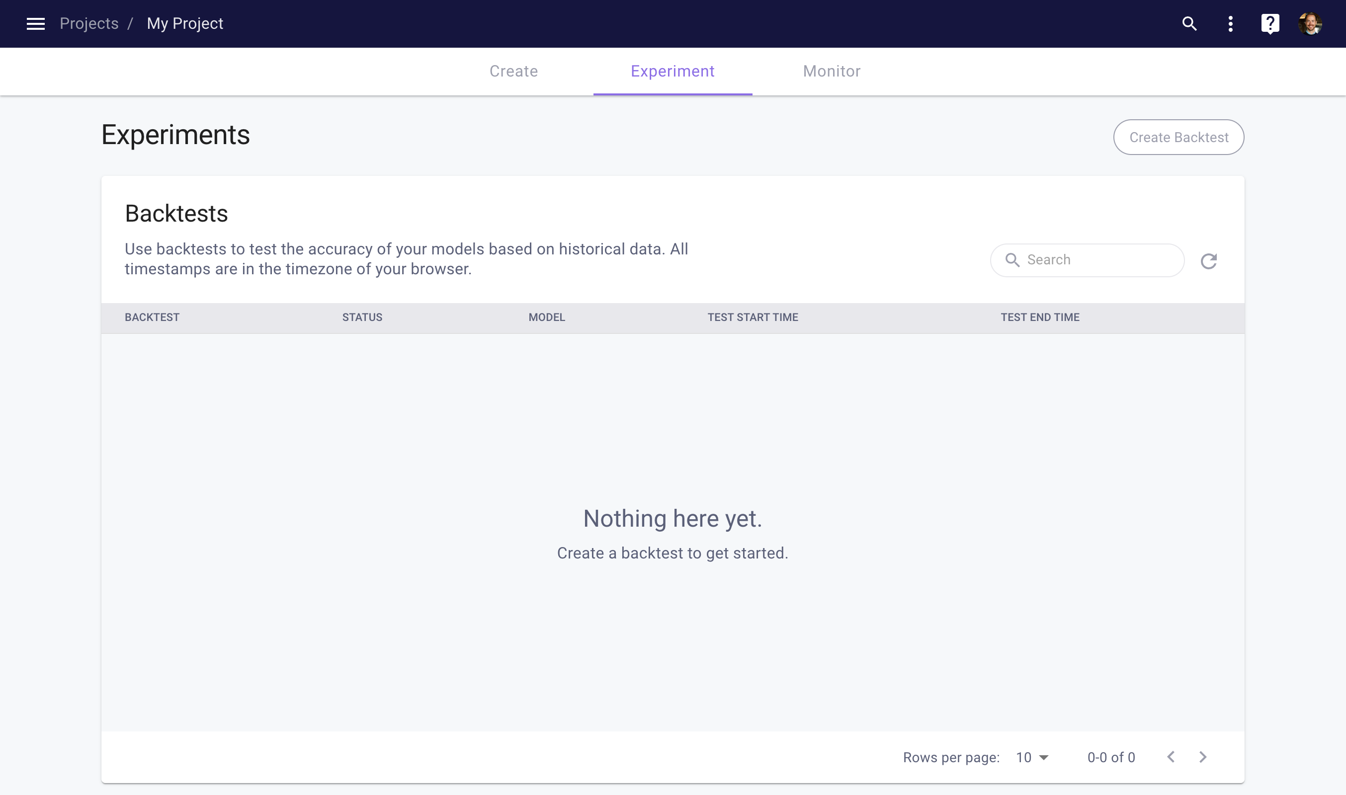Image resolution: width=1346 pixels, height=795 pixels.
Task: Click the Create Backtest button
Action: point(1178,137)
